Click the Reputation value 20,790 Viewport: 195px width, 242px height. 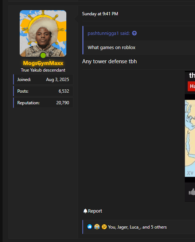[x=63, y=102]
